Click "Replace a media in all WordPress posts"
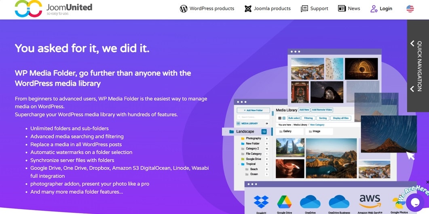Image resolution: width=429 pixels, height=214 pixels. click(x=76, y=144)
